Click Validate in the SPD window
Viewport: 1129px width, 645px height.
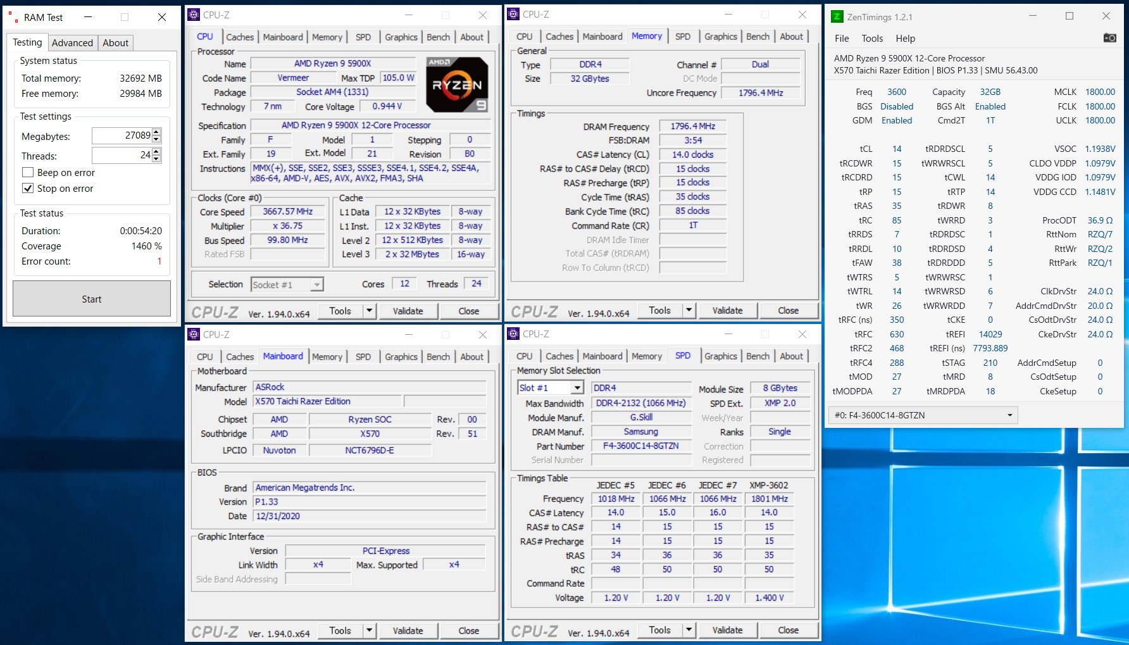pyautogui.click(x=727, y=630)
